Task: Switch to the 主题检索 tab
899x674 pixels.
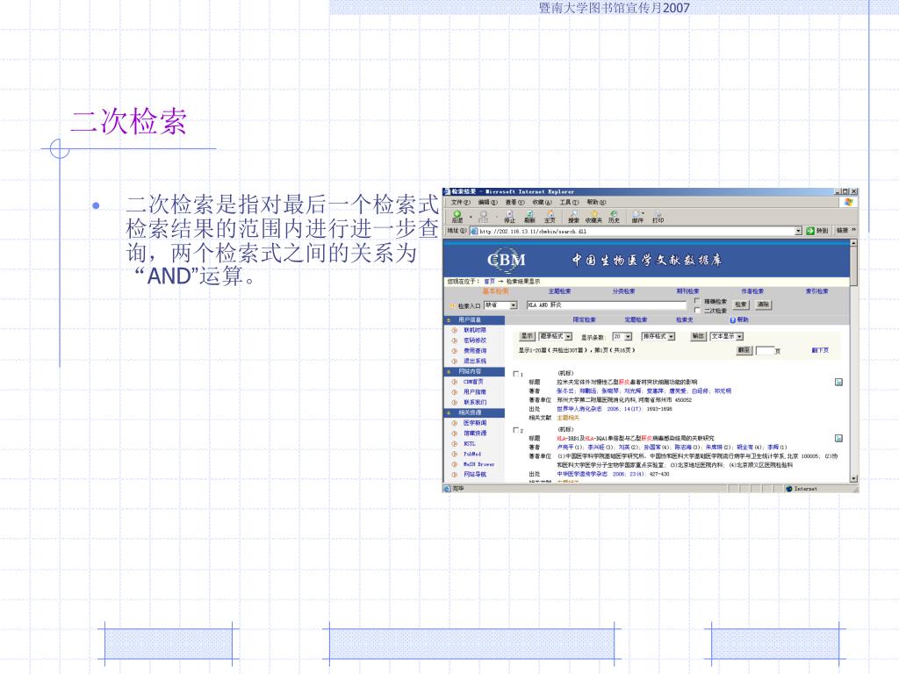Action: (x=559, y=291)
